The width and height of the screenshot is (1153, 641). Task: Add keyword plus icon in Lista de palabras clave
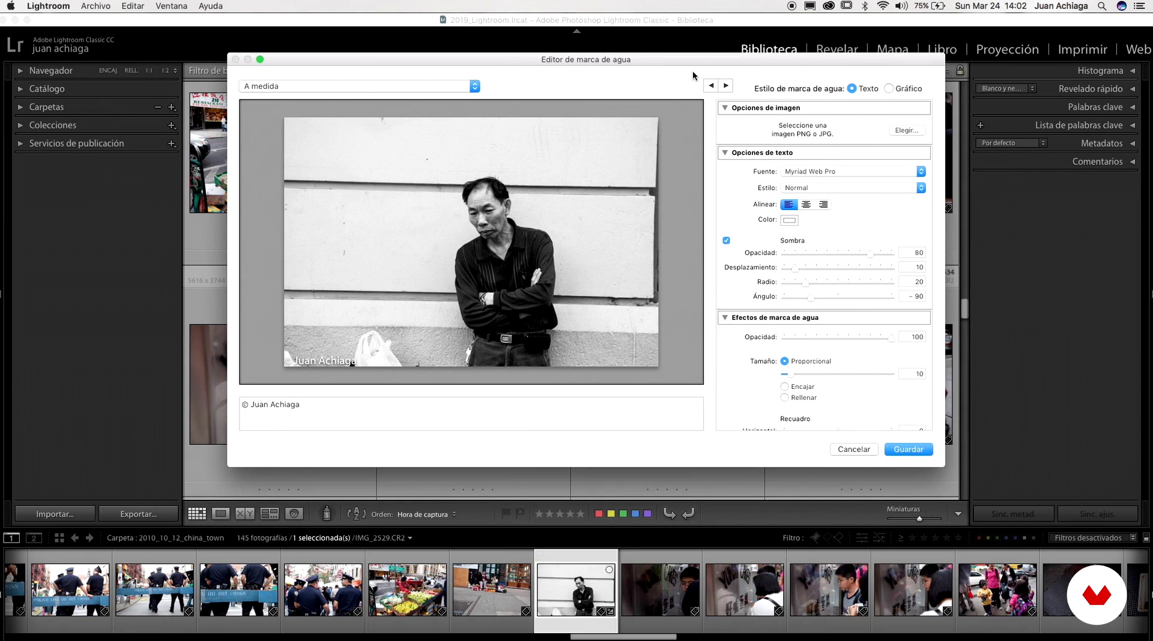tap(980, 125)
